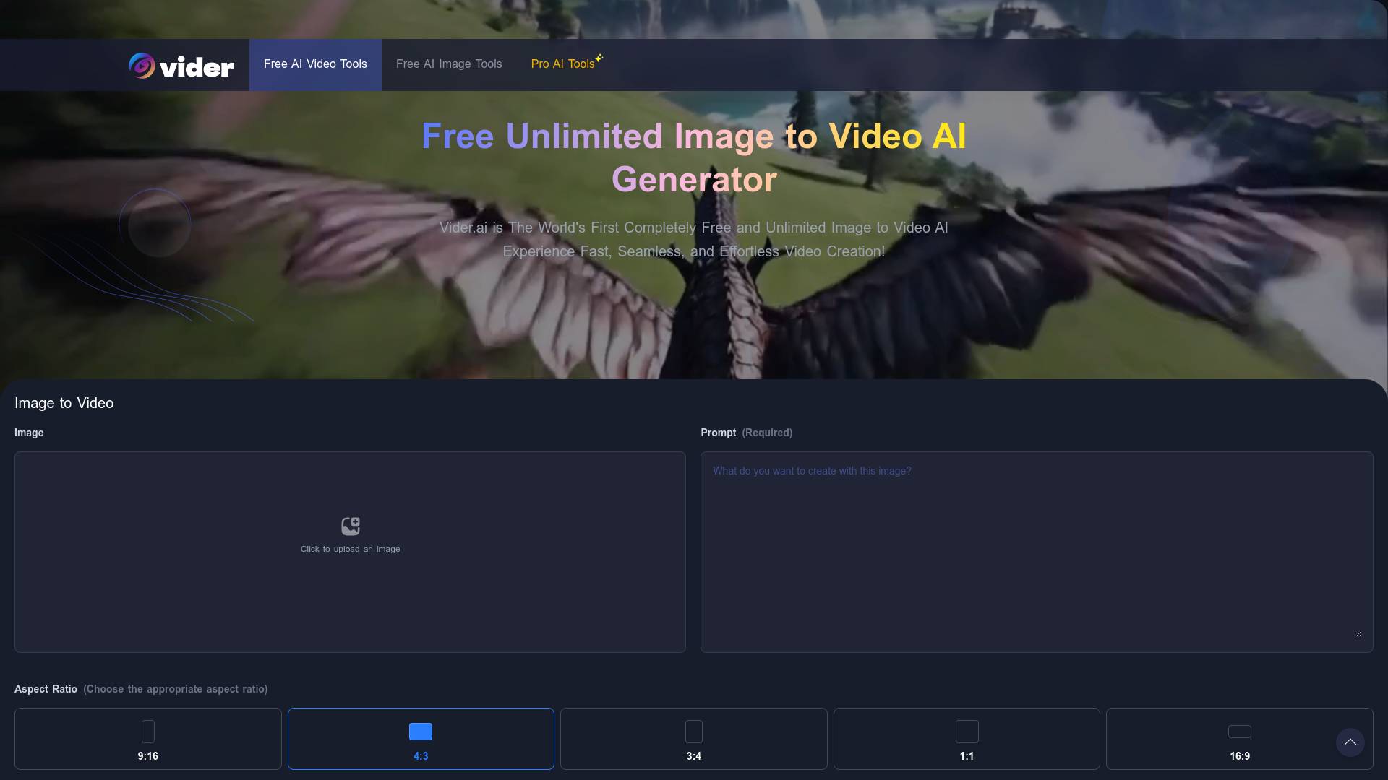Open the Free AI Video Tools menu
This screenshot has height=780, width=1388.
(315, 64)
